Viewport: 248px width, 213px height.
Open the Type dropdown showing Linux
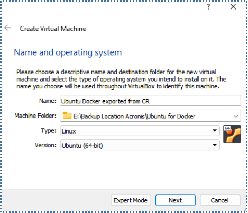(140, 131)
